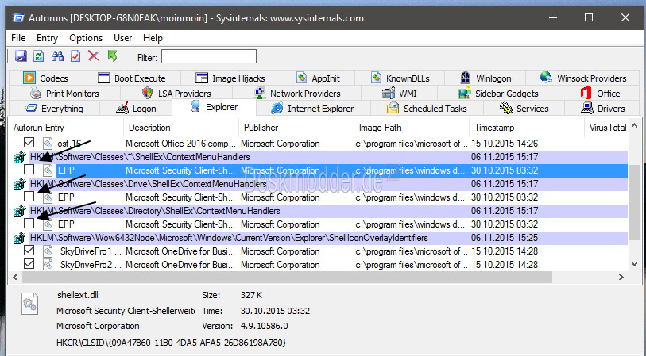The width and height of the screenshot is (646, 356).
Task: Click the horizontal scrollbar right arrow
Action: click(621, 277)
